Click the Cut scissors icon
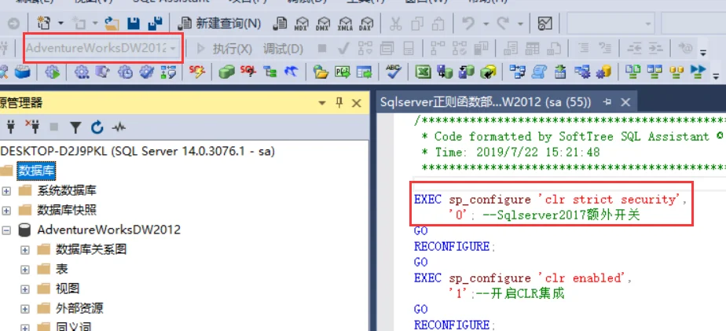This screenshot has width=726, height=331. (395, 23)
